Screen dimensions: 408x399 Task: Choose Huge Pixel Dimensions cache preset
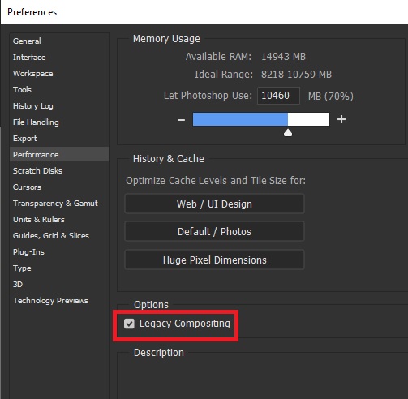[214, 260]
